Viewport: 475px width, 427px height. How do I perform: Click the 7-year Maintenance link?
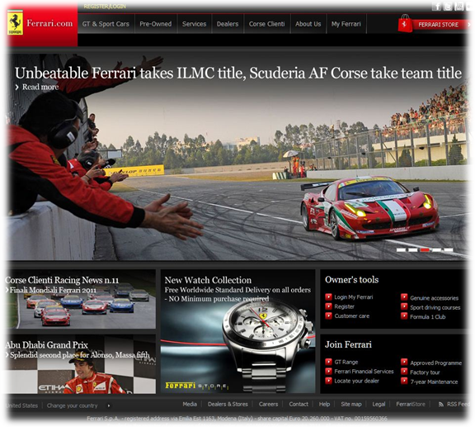tap(434, 382)
